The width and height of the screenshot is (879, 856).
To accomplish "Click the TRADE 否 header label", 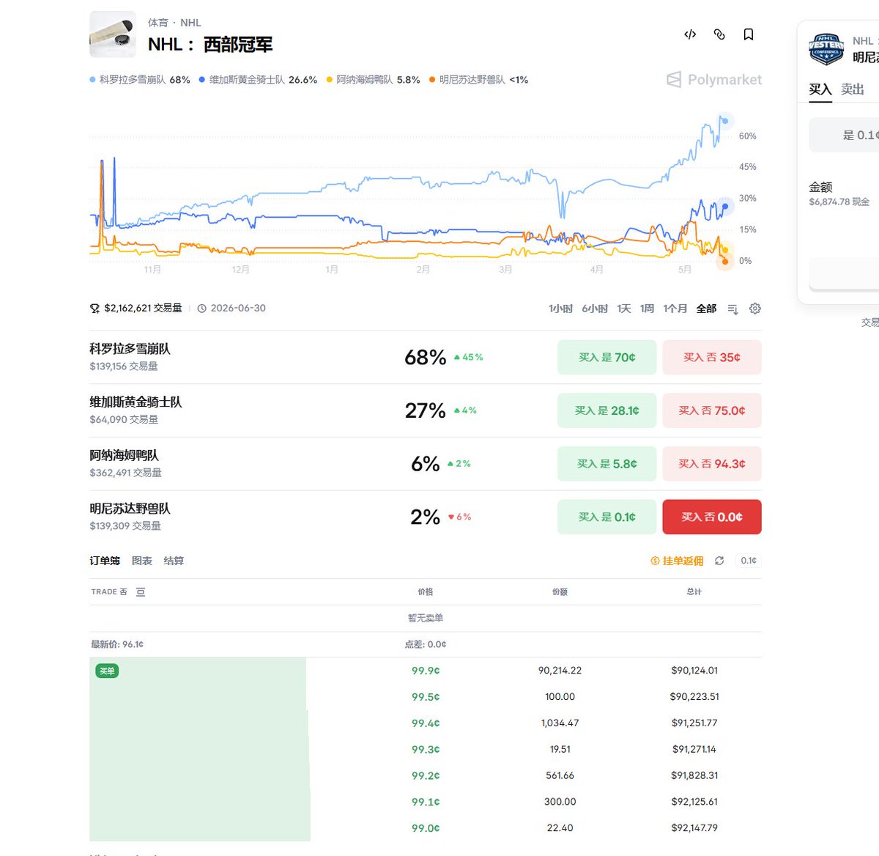I will tap(109, 592).
